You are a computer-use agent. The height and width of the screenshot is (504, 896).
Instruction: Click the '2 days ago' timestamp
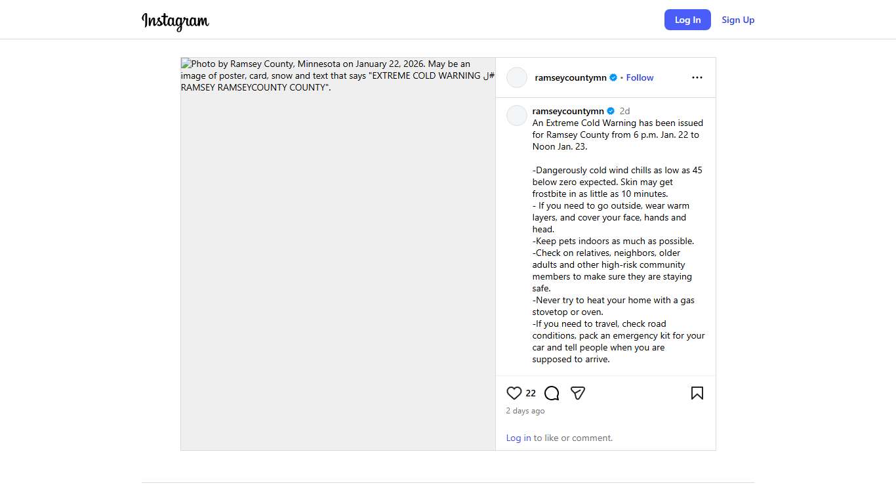click(x=525, y=411)
